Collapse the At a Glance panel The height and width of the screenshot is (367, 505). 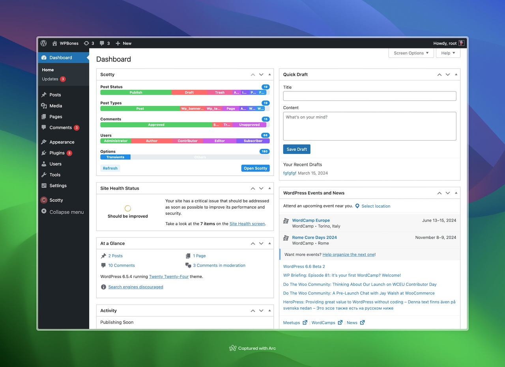(x=269, y=244)
